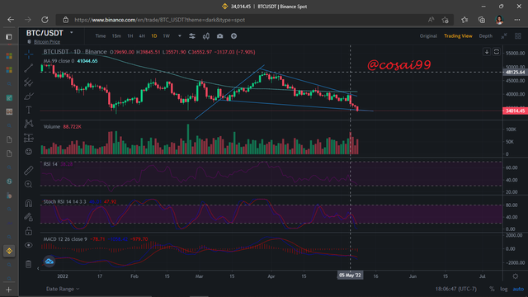This screenshot has height=297, width=528.
Task: Click the browser address bar URL
Action: click(x=159, y=20)
